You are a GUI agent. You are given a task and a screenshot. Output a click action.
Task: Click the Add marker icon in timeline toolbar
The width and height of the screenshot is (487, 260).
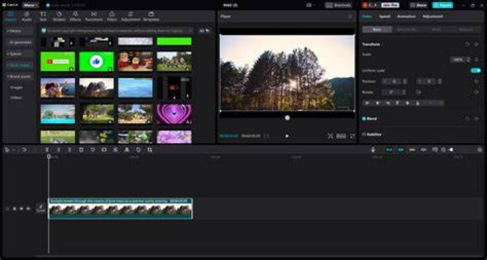tap(93, 150)
